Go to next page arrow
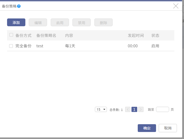 pyautogui.click(x=141, y=109)
